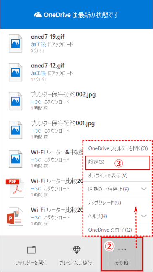This screenshot has height=272, width=153.
Task: Follow the H30 link beside the PDF icon
Action: point(36,189)
